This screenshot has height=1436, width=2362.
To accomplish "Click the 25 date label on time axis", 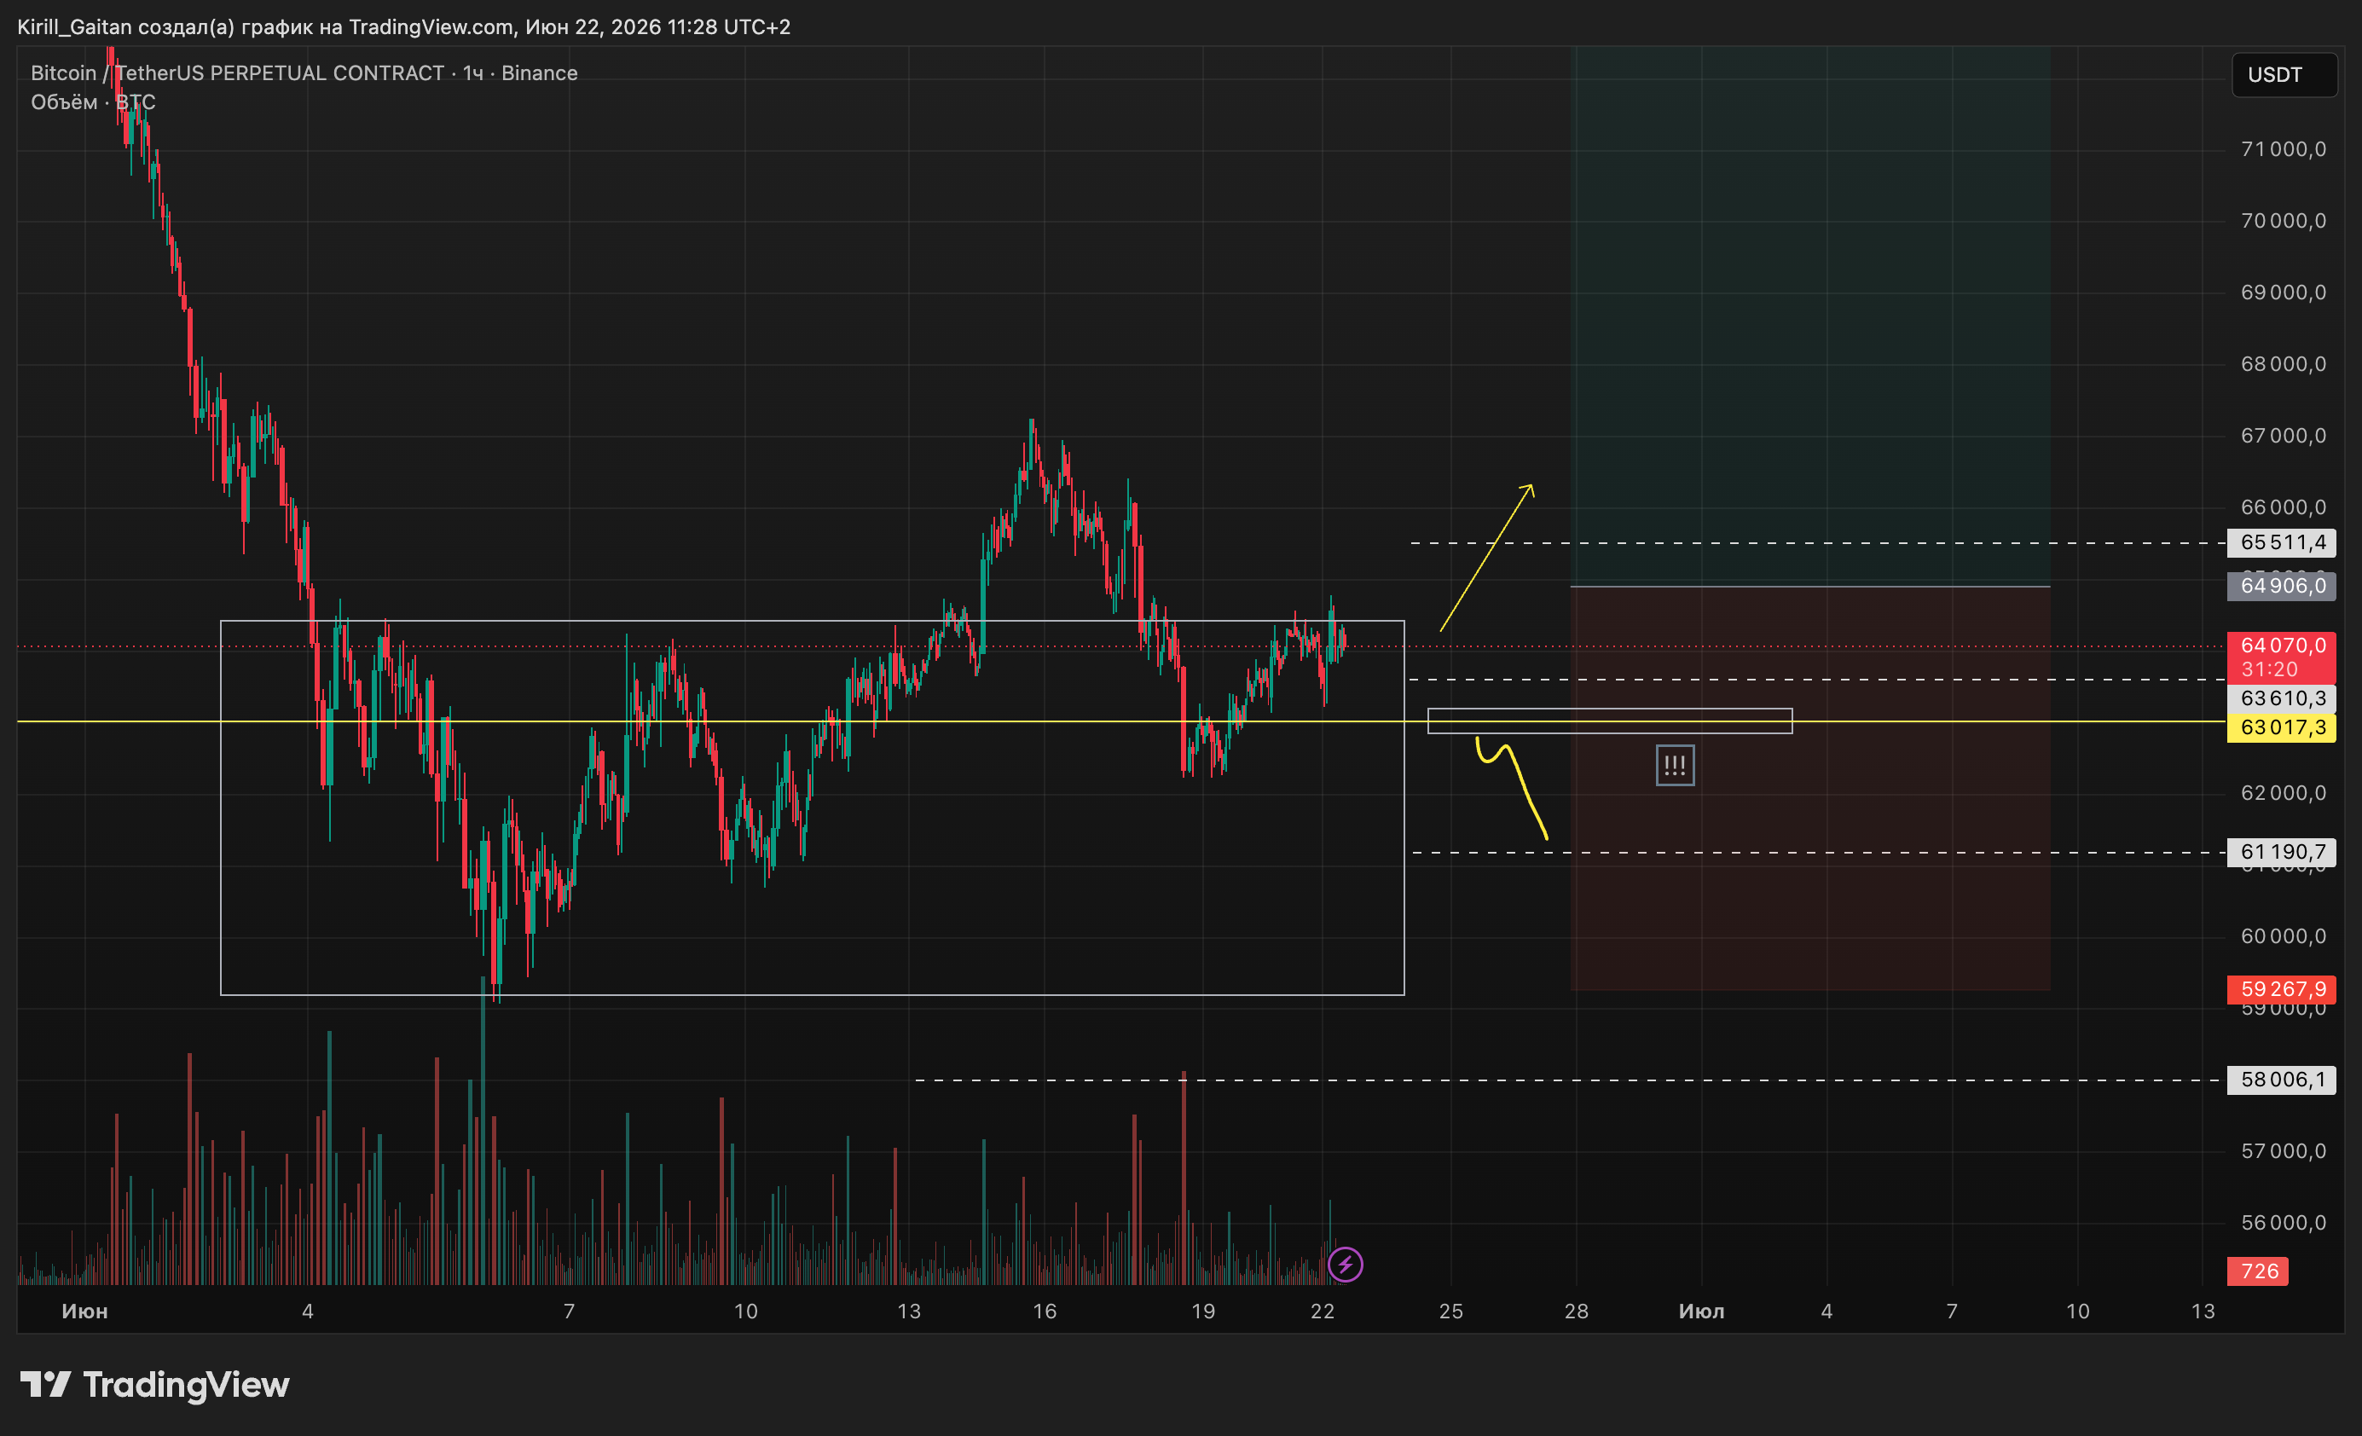I will click(x=1451, y=1312).
